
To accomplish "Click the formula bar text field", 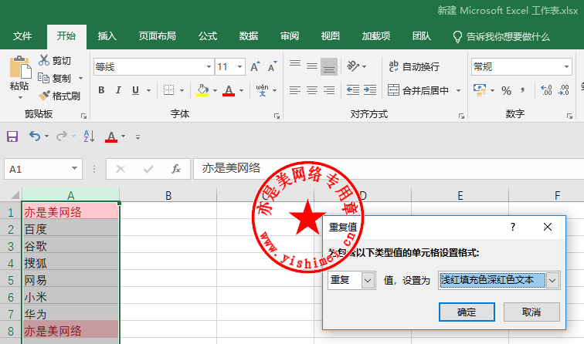I will click(387, 169).
